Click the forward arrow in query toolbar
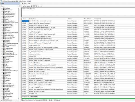This screenshot has width=135, height=102. (x=41, y=6)
